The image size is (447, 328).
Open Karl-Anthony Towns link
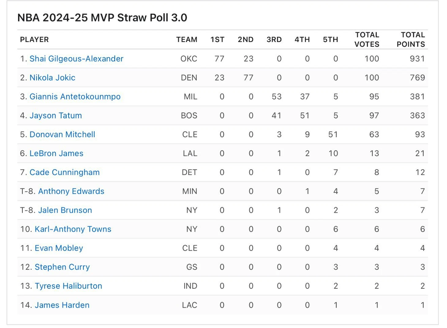pos(73,229)
